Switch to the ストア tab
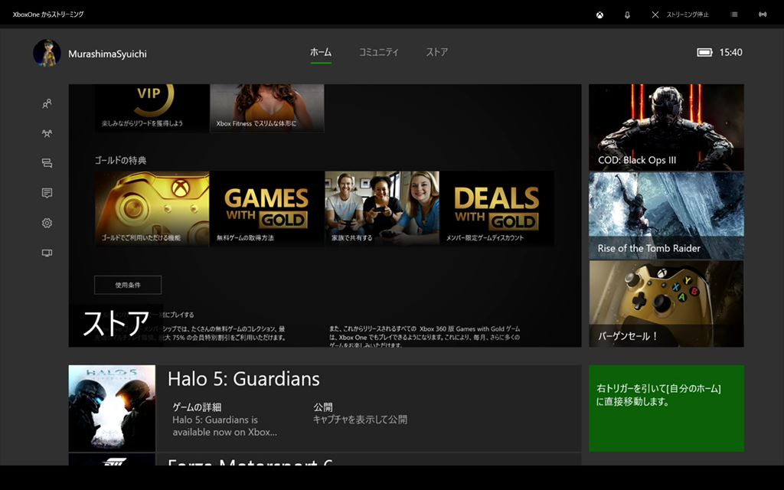Image resolution: width=784 pixels, height=490 pixels. pos(436,52)
